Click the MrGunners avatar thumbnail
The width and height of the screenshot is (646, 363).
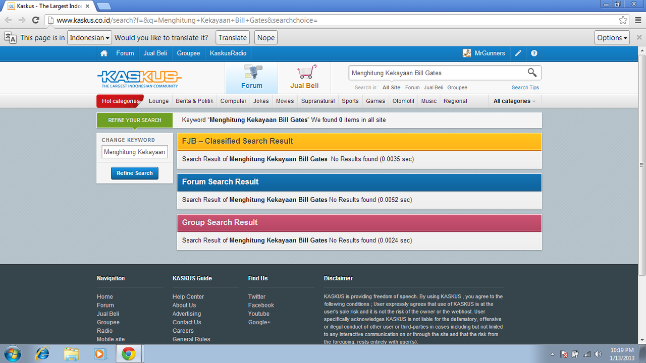(x=467, y=53)
